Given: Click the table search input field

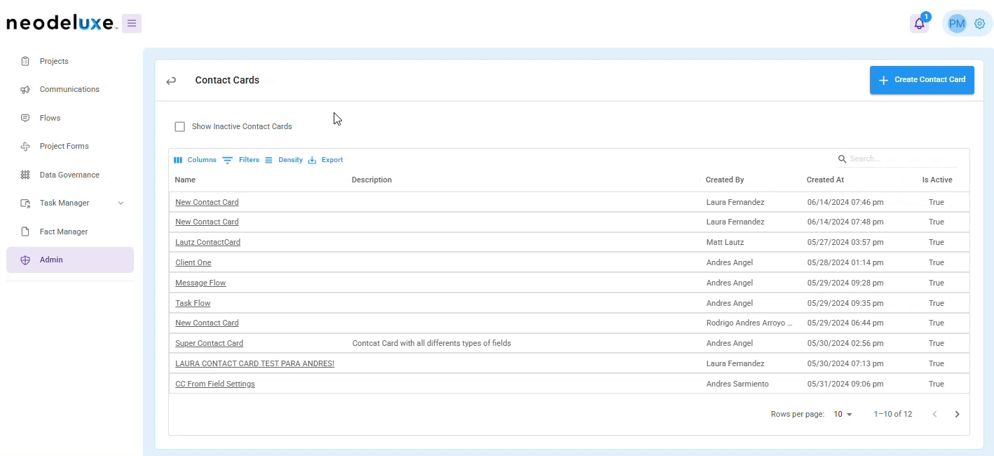Looking at the screenshot, I should (x=903, y=159).
